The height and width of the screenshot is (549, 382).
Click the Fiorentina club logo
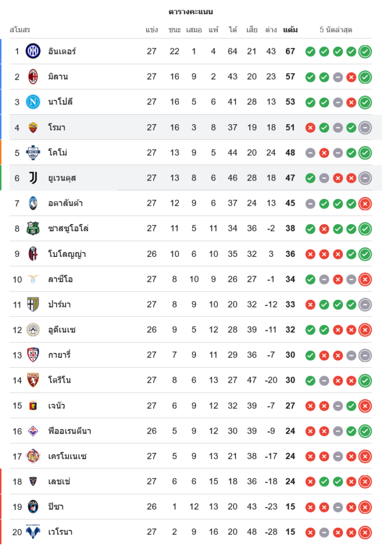(33, 431)
